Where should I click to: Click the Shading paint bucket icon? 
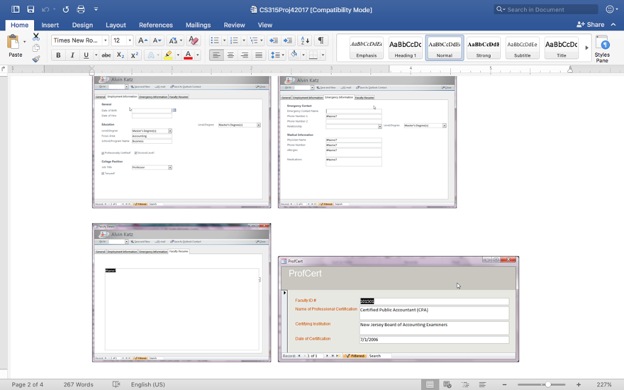294,55
